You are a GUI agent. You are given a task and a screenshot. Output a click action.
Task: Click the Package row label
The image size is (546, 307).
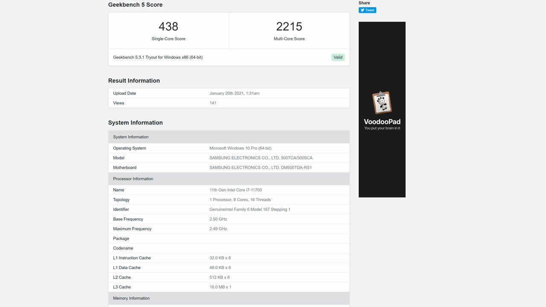pyautogui.click(x=121, y=239)
